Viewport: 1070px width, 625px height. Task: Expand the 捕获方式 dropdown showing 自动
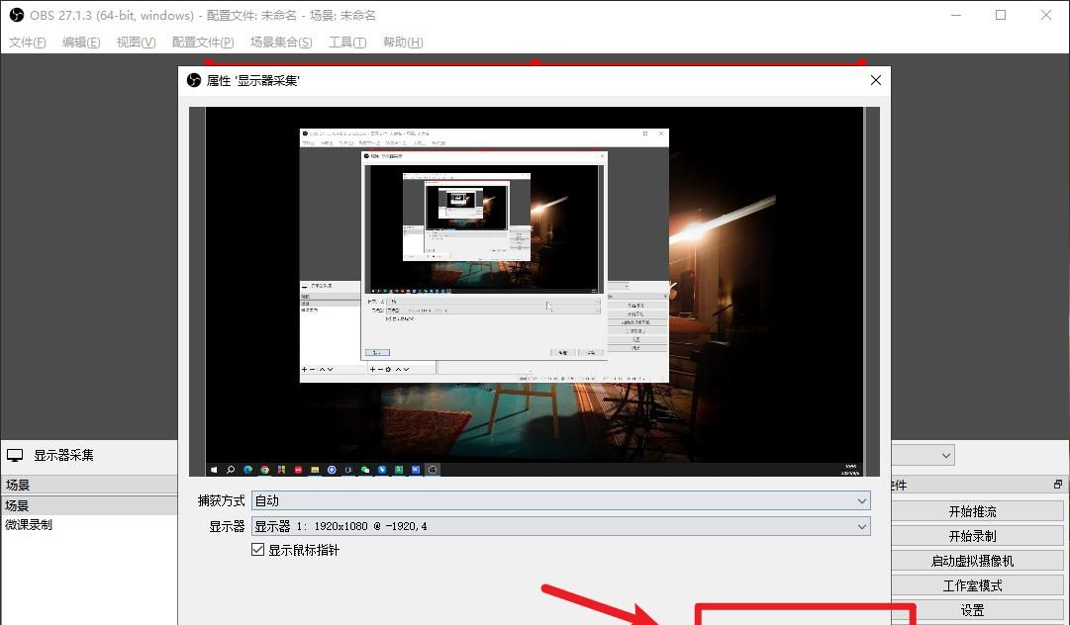(x=561, y=501)
